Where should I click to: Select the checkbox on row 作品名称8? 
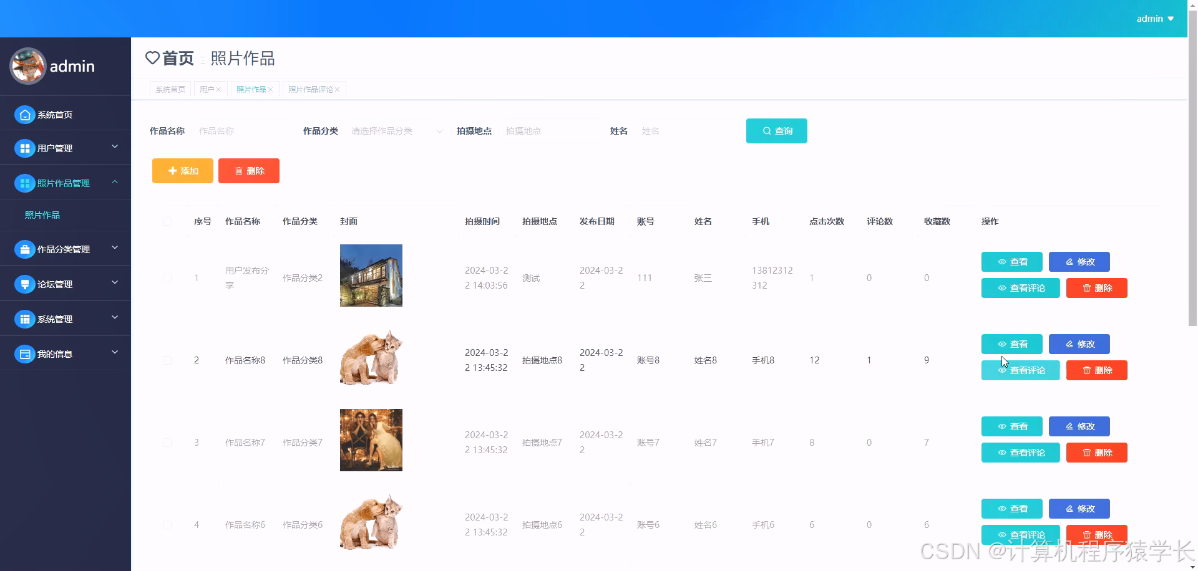[x=167, y=360]
